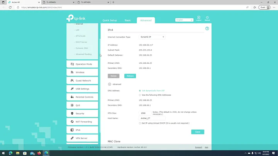Viewport: 278px width, 156px height.
Task: Open the Advanced Routing submenu item
Action: pos(83,54)
